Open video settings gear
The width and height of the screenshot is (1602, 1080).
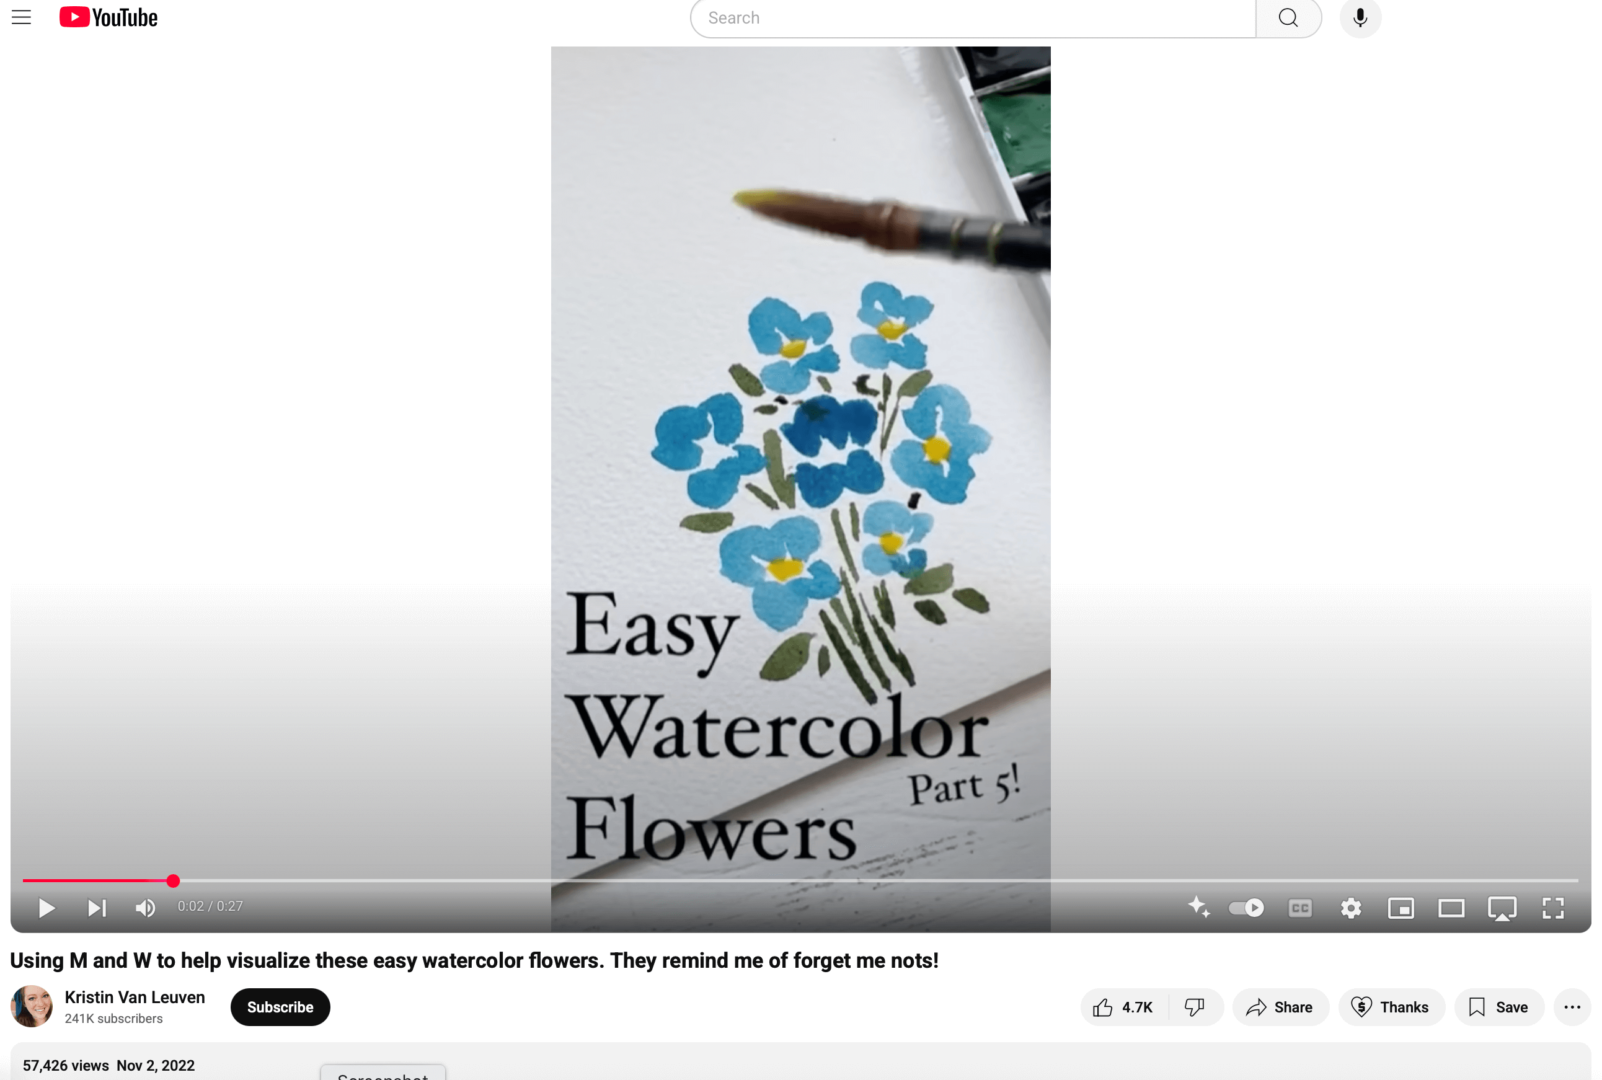tap(1351, 908)
